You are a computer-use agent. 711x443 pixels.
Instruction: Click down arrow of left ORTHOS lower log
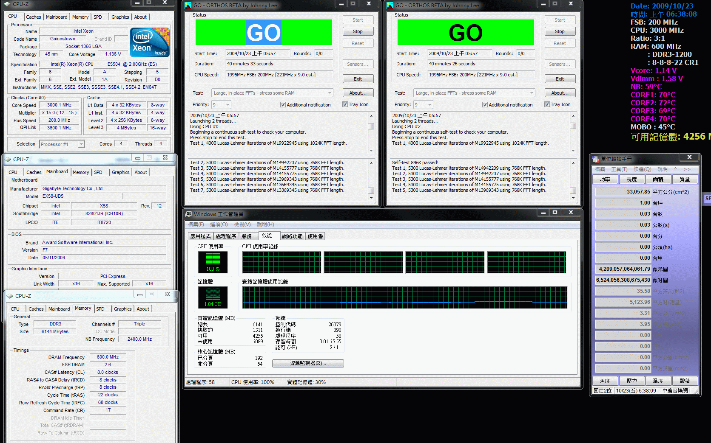[x=371, y=198]
